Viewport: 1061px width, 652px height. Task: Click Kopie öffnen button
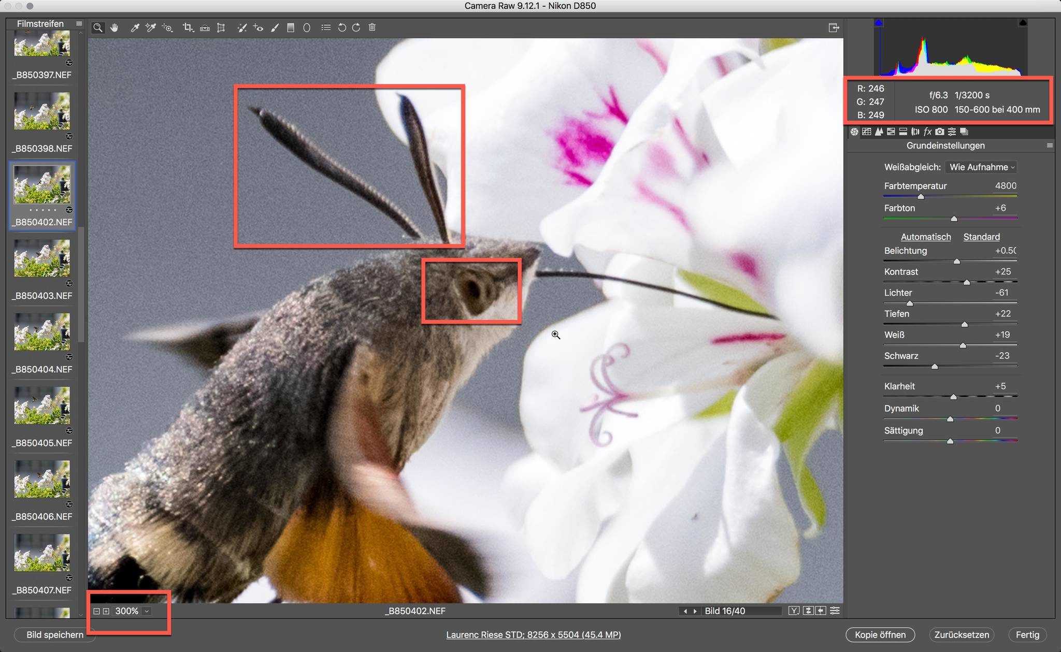880,635
